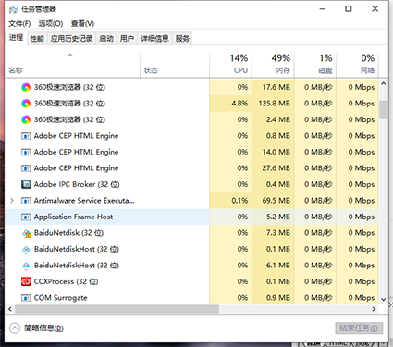Select the COM Surrogate process name
Viewport: 393px width, 347px height.
coord(61,298)
